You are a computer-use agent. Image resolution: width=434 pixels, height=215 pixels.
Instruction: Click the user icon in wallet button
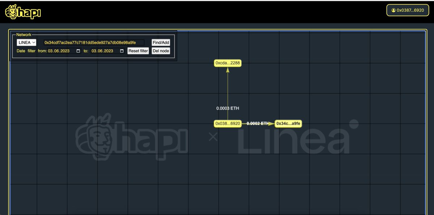click(x=393, y=10)
